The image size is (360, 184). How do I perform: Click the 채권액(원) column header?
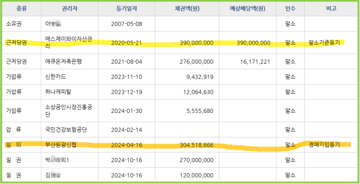(187, 9)
